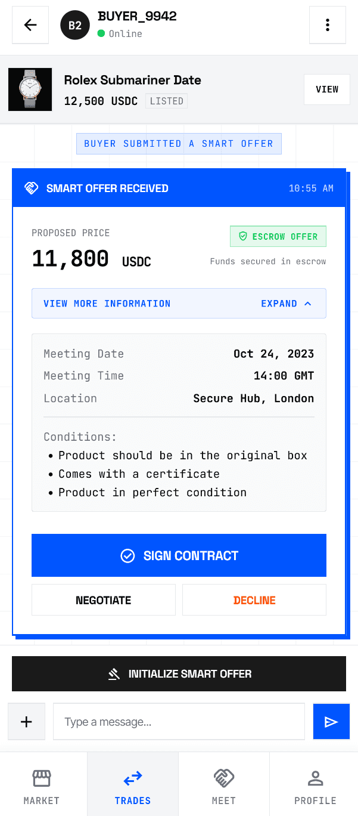Click the checkmark icon on Sign Contract

coord(127,555)
